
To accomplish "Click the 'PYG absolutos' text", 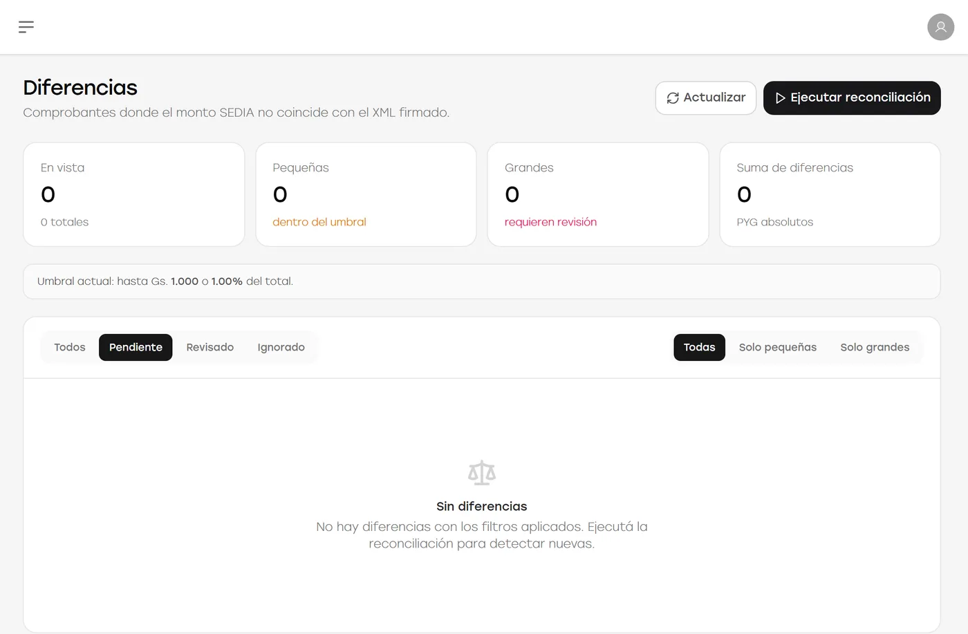I will 775,222.
